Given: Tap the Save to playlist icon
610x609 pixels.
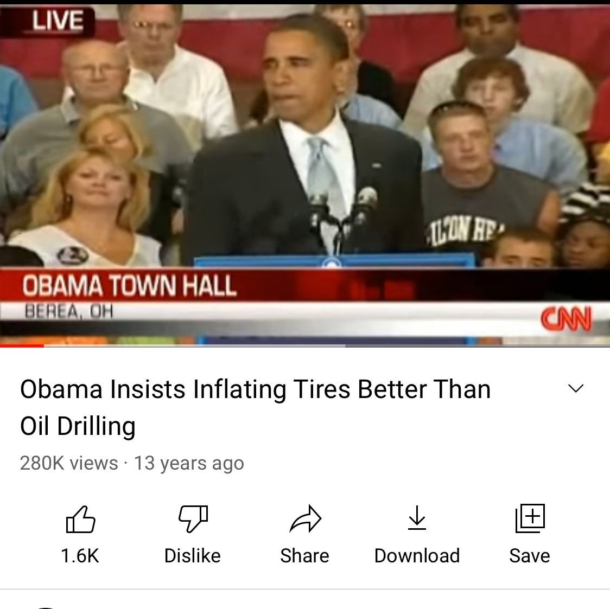Looking at the screenshot, I should (530, 518).
